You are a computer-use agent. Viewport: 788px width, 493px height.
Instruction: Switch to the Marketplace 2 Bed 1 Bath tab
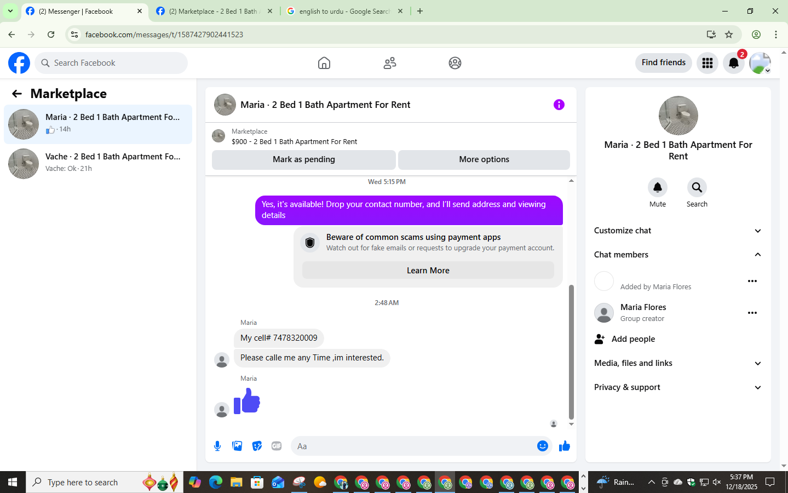(214, 11)
